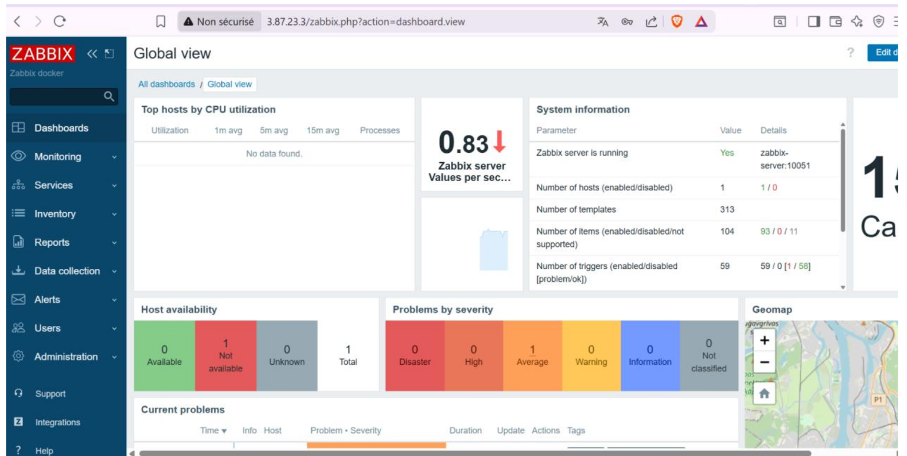Click the Edit dashboard button
907x456 pixels.
pos(883,52)
